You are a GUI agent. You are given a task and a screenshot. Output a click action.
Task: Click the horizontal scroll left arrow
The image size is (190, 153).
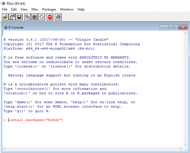click(x=4, y=149)
